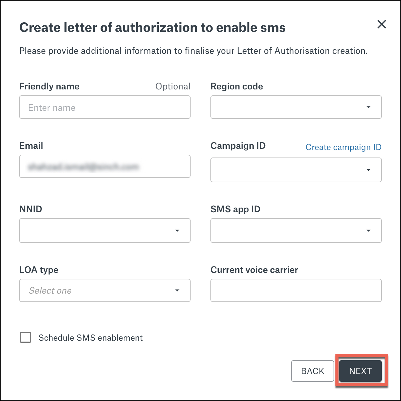Toggle the Schedule SMS enablement checkbox off
The height and width of the screenshot is (401, 401).
point(25,338)
